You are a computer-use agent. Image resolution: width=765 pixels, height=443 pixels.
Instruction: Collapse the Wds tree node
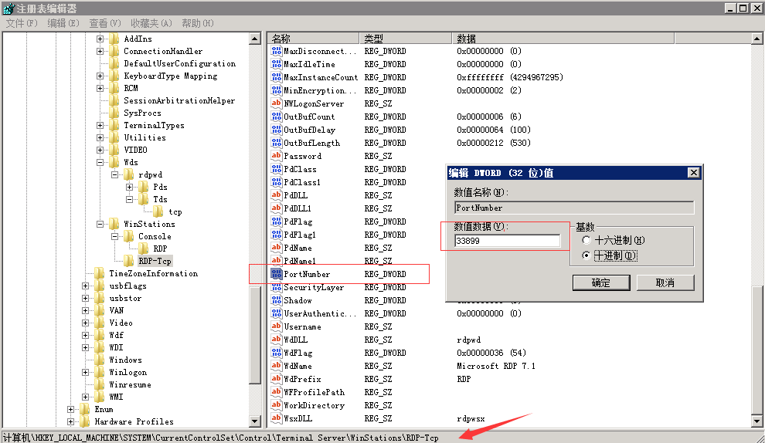(100, 162)
